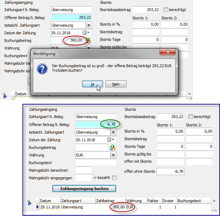Image resolution: width=220 pixels, height=216 pixels.
Task: Expand the tatsächl. Zahlungsart dropdown in the form showing -6,78
Action: point(113,132)
